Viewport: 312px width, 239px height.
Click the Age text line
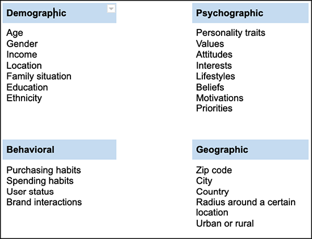pyautogui.click(x=15, y=33)
